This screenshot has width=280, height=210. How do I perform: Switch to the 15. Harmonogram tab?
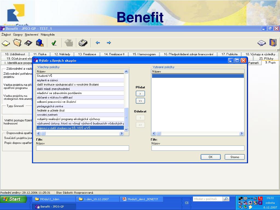(144, 54)
